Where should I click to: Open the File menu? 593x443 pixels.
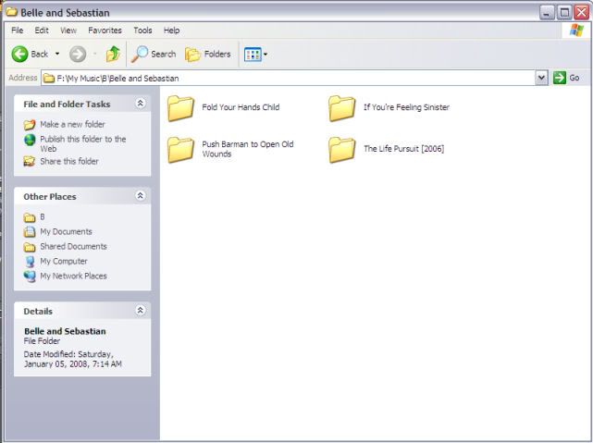coord(18,31)
